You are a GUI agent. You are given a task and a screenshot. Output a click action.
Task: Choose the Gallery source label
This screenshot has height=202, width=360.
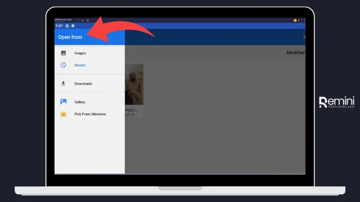(80, 102)
